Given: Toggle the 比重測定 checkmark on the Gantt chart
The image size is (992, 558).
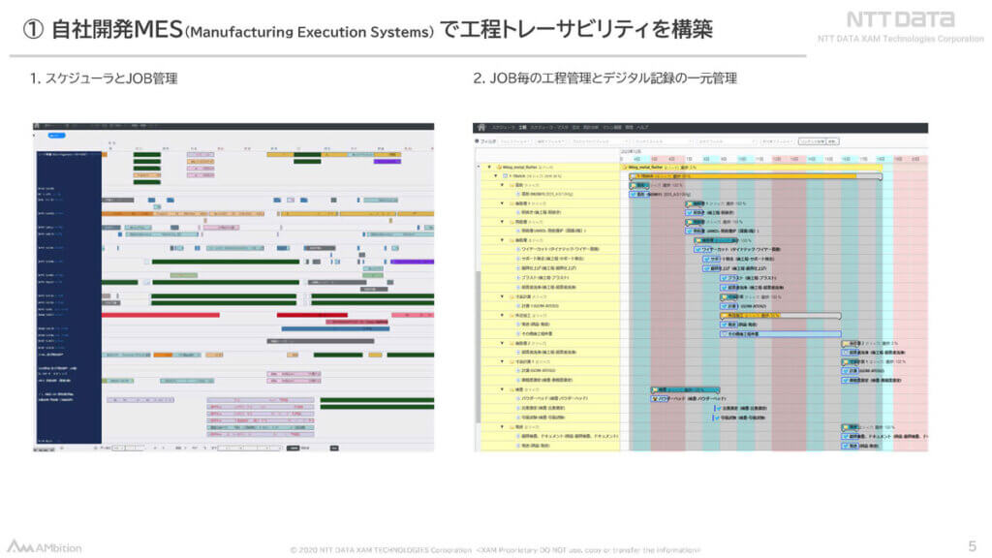Looking at the screenshot, I should click(x=718, y=408).
